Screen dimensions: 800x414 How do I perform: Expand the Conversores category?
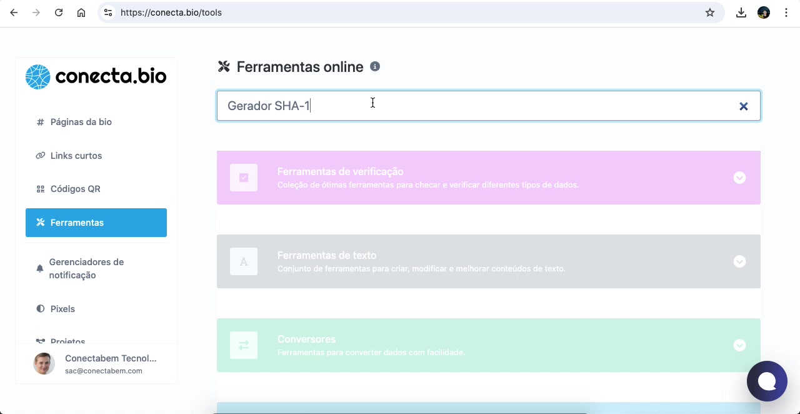(739, 345)
